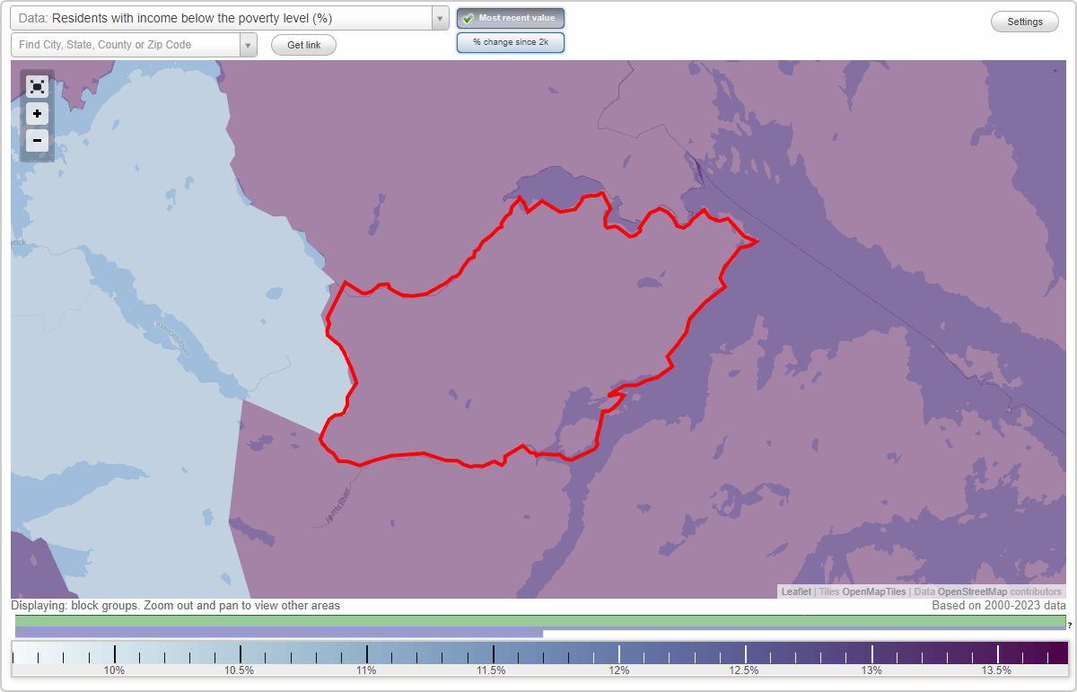Viewport: 1077px width, 692px height.
Task: Expand the city search dropdown arrow
Action: (x=249, y=45)
